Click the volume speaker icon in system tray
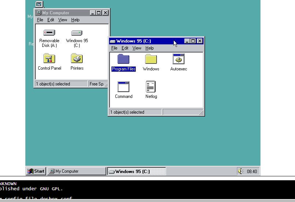The image size is (295, 202). [241, 171]
